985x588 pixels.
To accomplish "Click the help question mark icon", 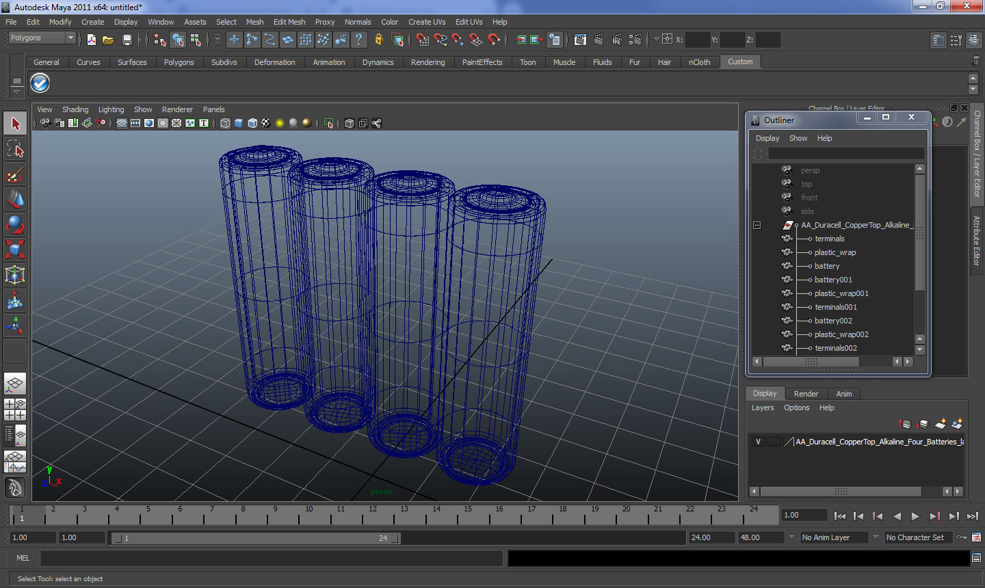I will coord(358,40).
